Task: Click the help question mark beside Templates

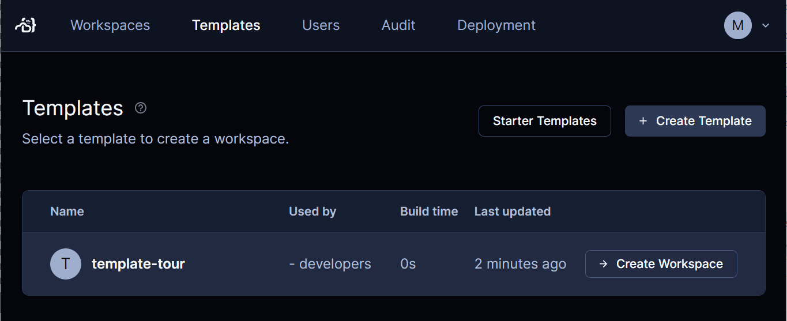Action: click(141, 108)
